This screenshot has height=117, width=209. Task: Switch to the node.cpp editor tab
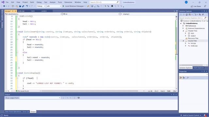pyautogui.click(x=21, y=11)
